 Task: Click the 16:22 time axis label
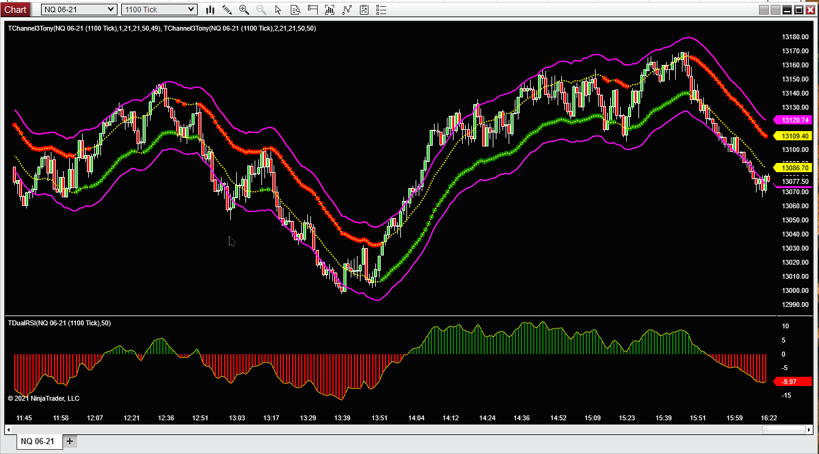coord(769,418)
